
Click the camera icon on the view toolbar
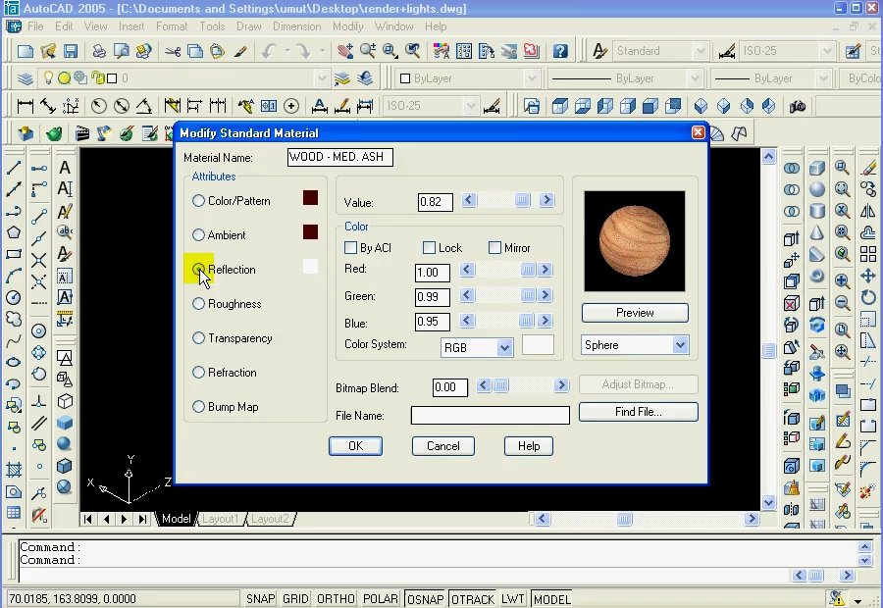[797, 105]
